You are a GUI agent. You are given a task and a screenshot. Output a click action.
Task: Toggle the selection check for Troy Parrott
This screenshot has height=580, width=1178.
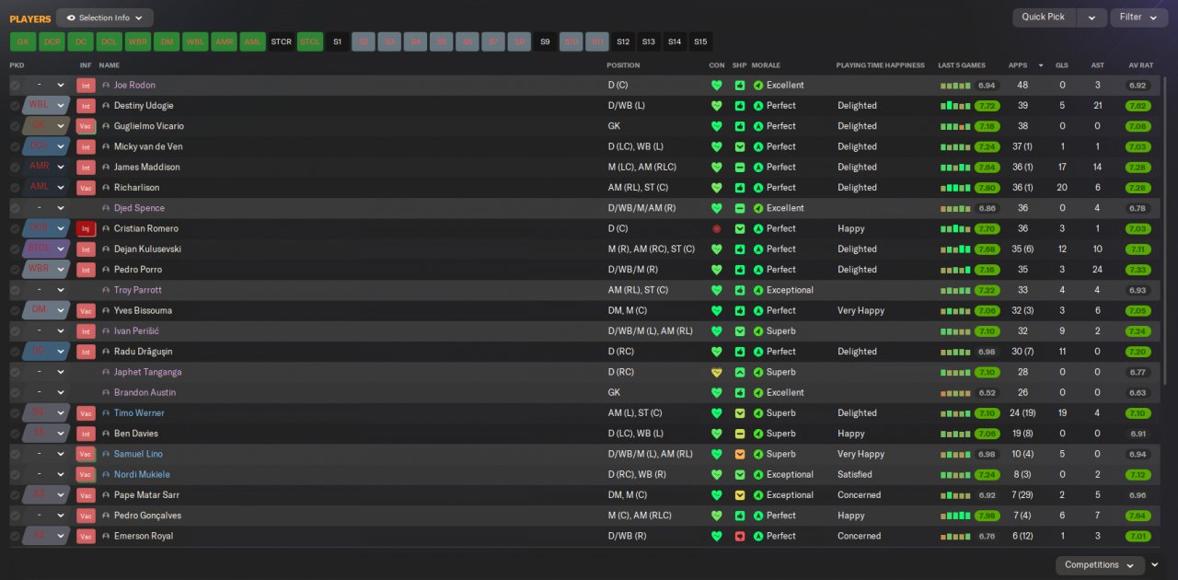(15, 290)
